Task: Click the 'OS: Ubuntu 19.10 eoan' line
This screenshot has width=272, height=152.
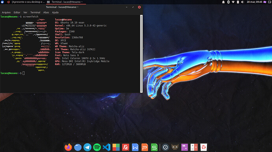Action: [69, 22]
